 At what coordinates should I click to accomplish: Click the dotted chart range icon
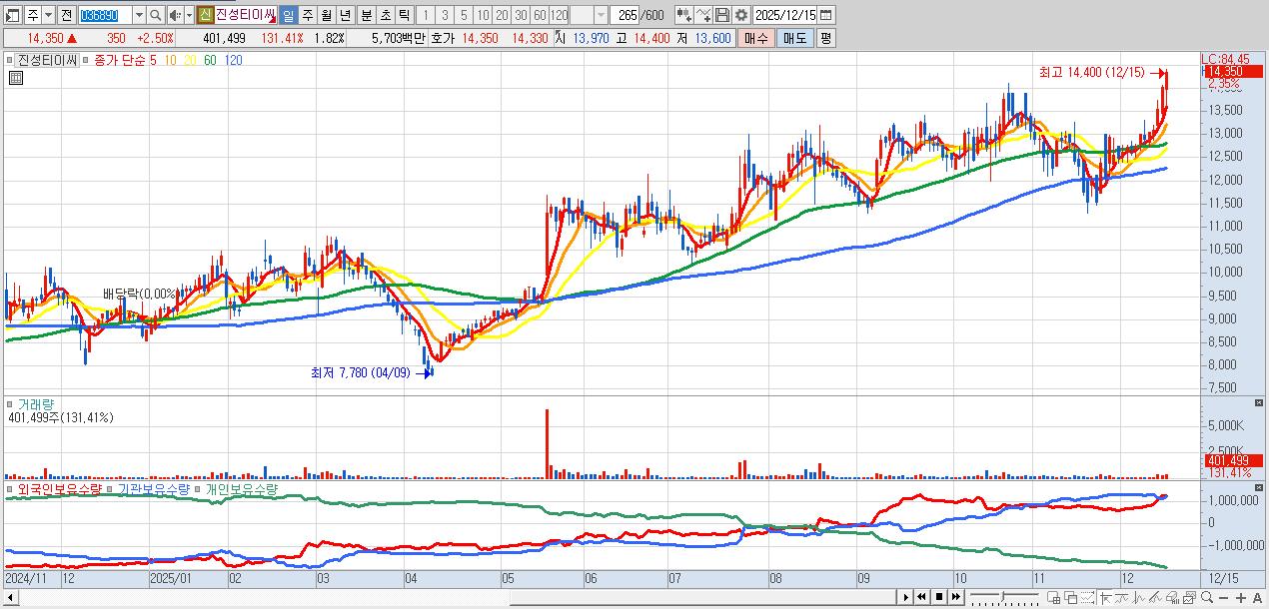click(x=1087, y=598)
